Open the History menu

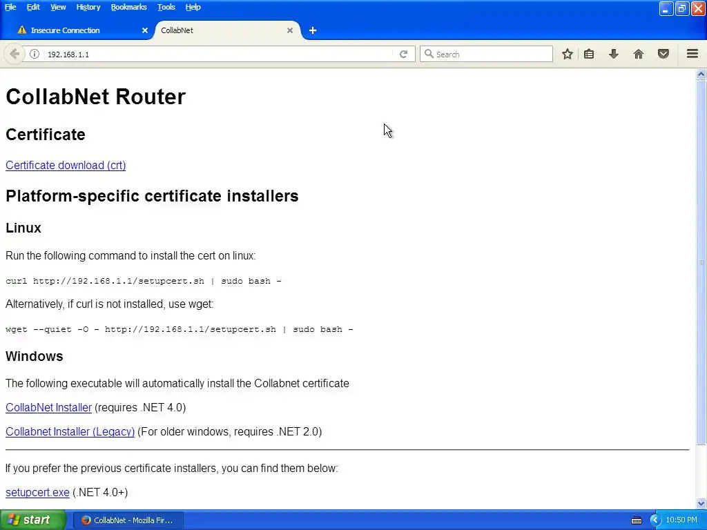coord(88,7)
